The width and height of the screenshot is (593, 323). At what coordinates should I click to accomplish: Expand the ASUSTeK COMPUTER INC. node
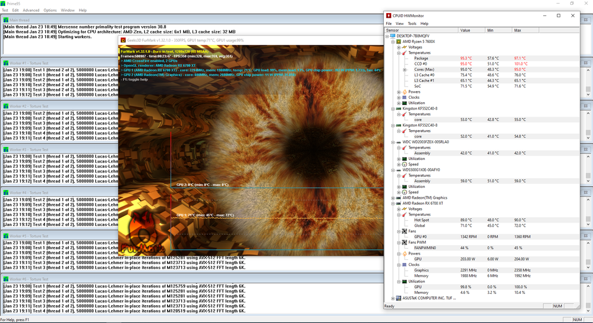click(393, 299)
